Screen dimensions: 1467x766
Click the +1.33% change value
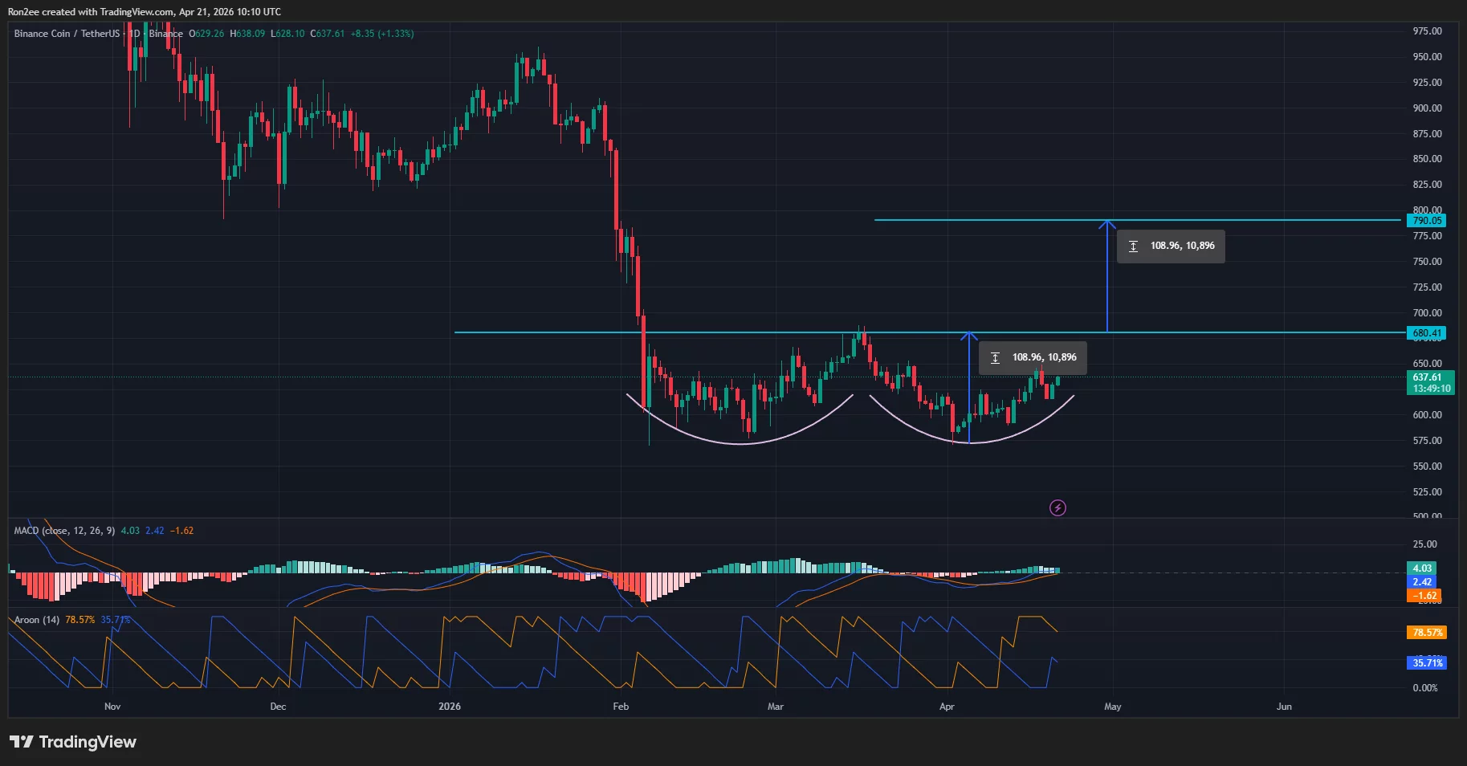tap(395, 34)
